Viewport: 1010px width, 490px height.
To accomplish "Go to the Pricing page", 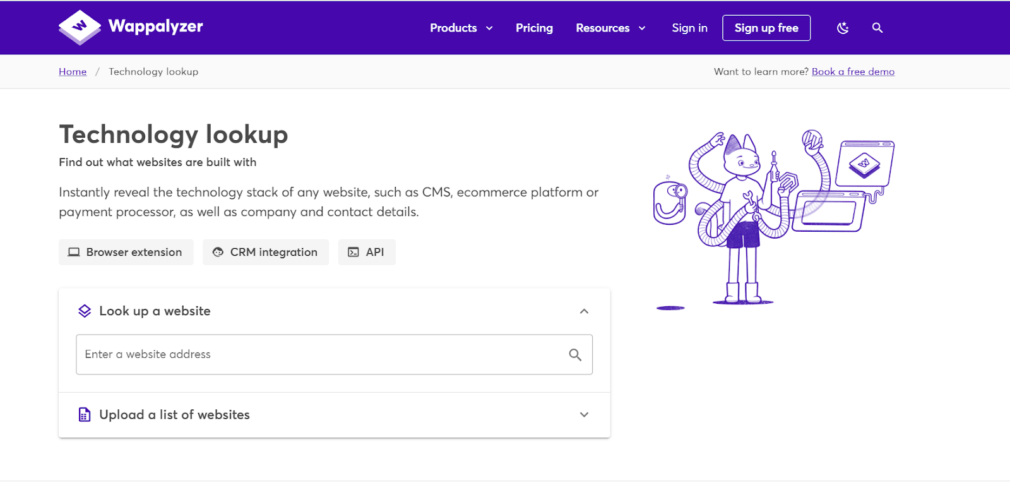I will [x=534, y=28].
